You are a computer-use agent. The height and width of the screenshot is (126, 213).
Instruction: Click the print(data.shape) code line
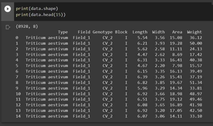point(37,9)
